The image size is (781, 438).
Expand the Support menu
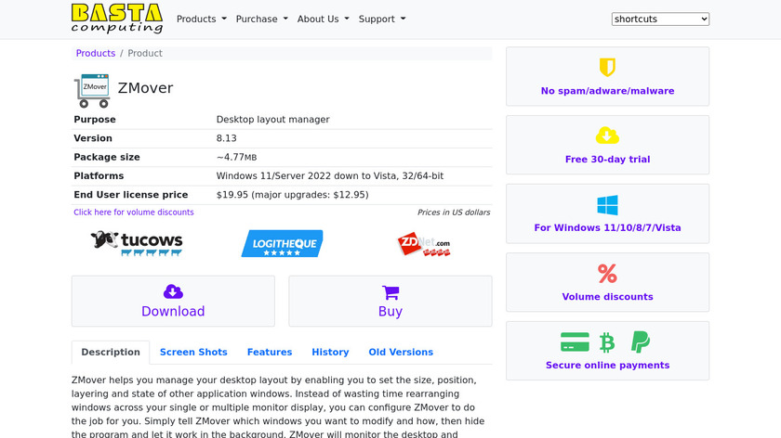(x=381, y=19)
